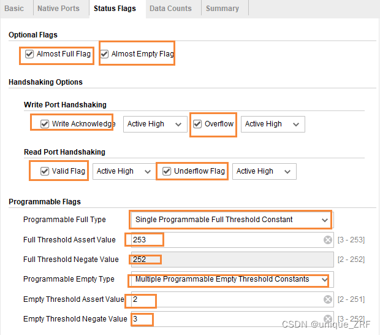Open the Programmable Empty Type dropdown
Image resolution: width=380 pixels, height=335 pixels.
(232, 279)
